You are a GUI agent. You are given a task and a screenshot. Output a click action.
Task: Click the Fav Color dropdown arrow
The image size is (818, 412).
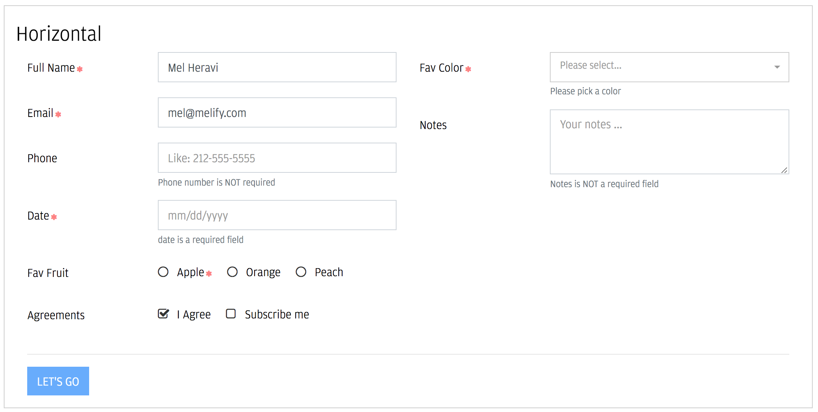point(777,67)
